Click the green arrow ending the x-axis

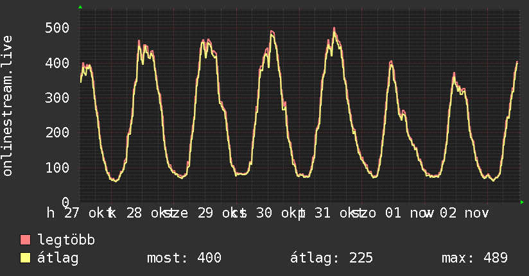click(x=522, y=202)
